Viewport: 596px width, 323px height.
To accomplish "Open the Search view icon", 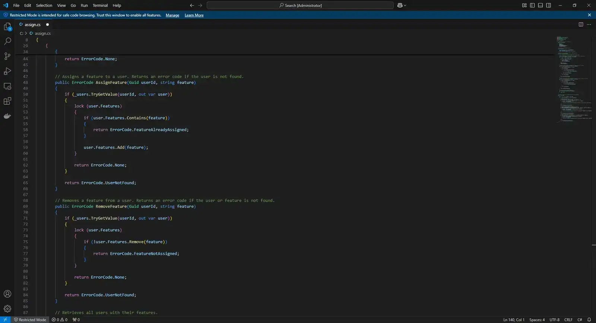I will click(x=7, y=41).
